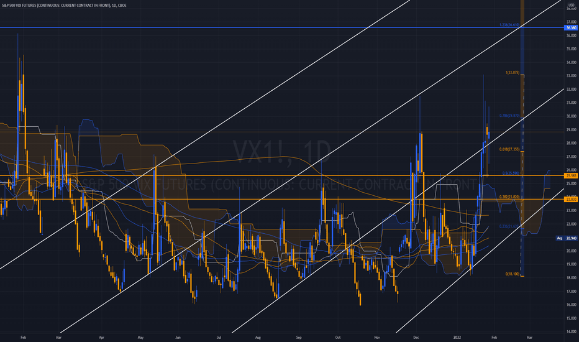Click the 31.000 price axis value

(571, 103)
